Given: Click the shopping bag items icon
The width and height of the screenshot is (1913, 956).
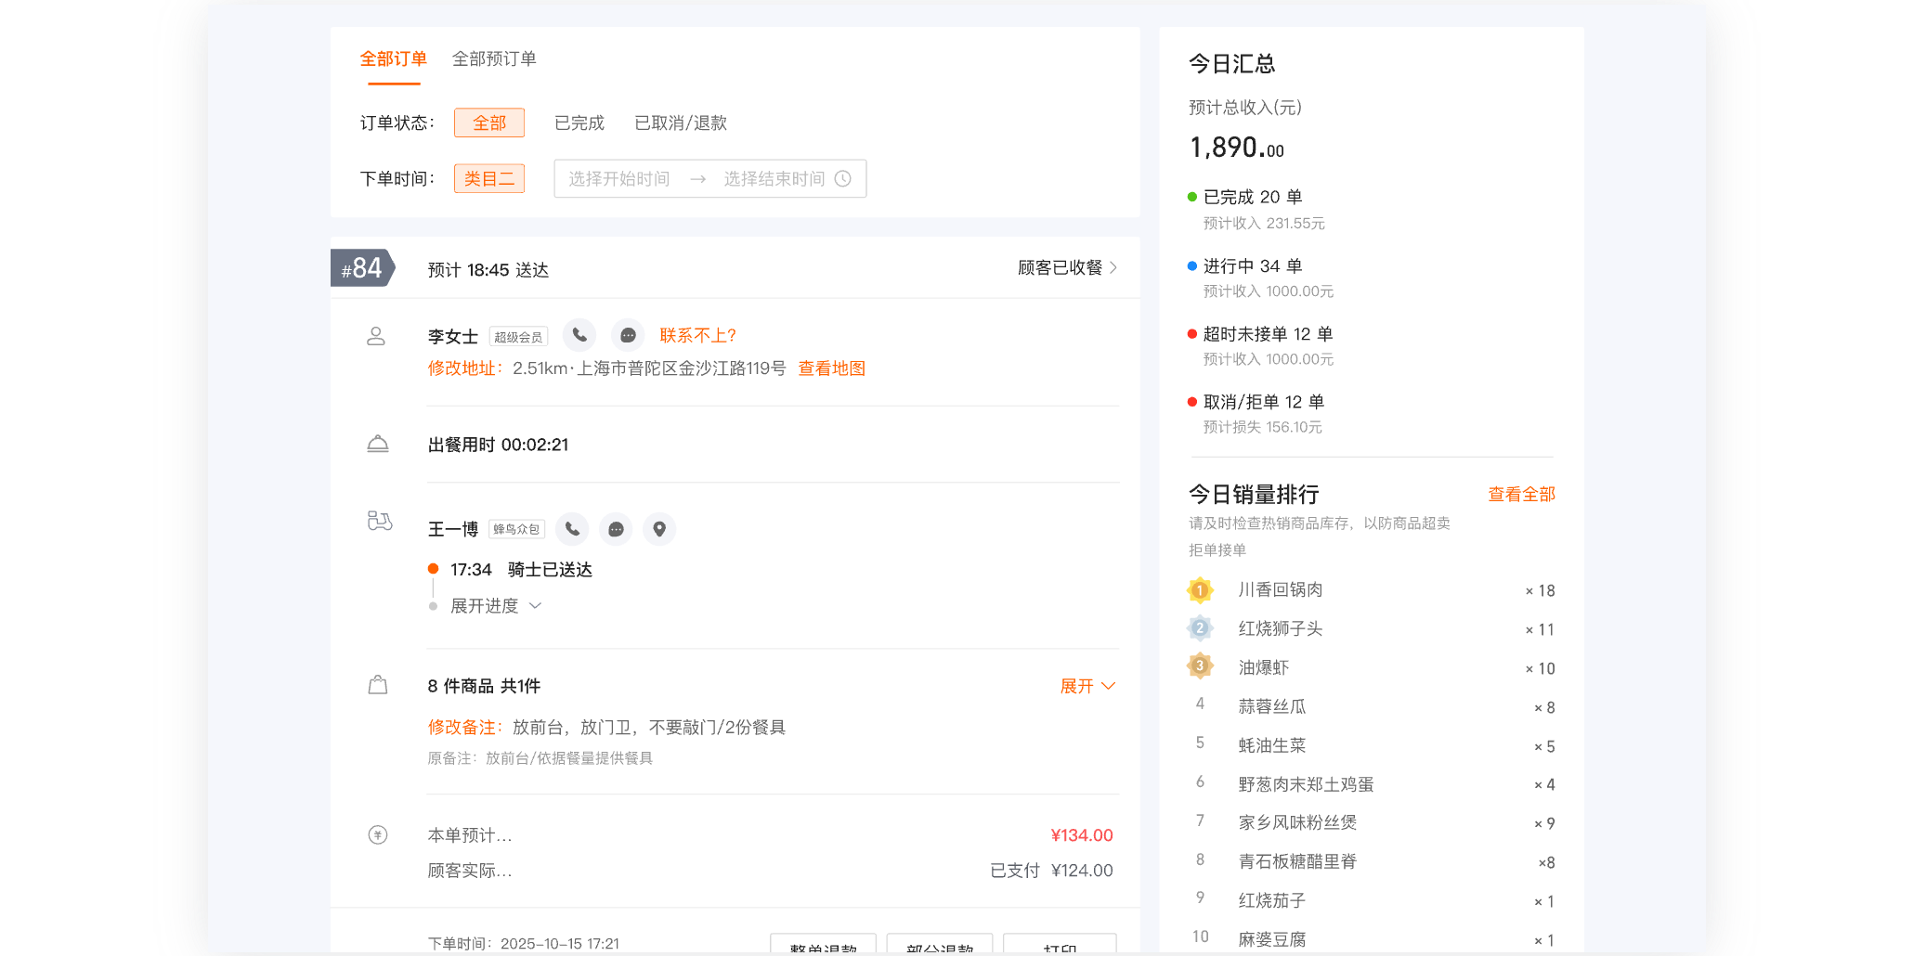Looking at the screenshot, I should pyautogui.click(x=378, y=685).
